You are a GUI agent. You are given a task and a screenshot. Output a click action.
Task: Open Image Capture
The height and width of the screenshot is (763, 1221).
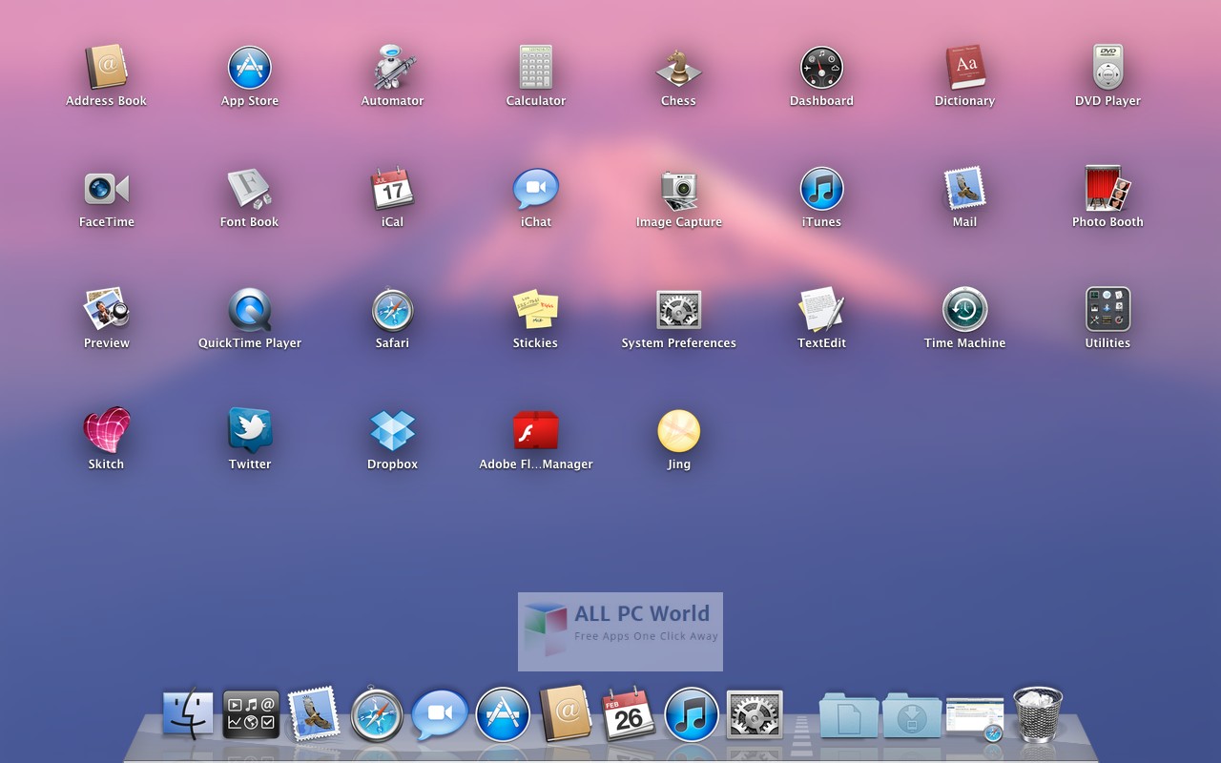679,189
